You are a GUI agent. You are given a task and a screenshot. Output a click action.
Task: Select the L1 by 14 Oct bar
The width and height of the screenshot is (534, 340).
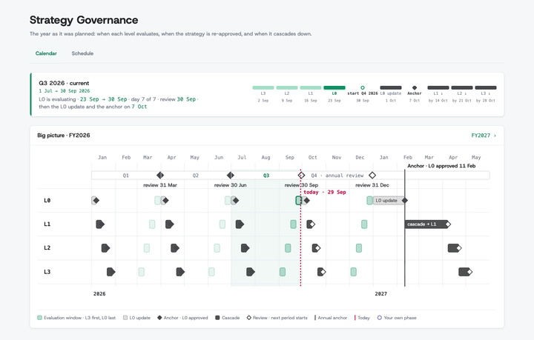(438, 87)
